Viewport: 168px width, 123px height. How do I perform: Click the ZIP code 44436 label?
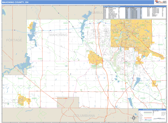coord(160,45)
